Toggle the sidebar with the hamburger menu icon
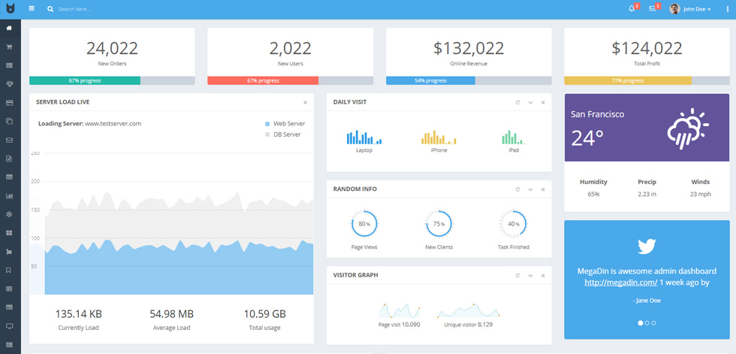Image resolution: width=736 pixels, height=354 pixels. coord(32,8)
